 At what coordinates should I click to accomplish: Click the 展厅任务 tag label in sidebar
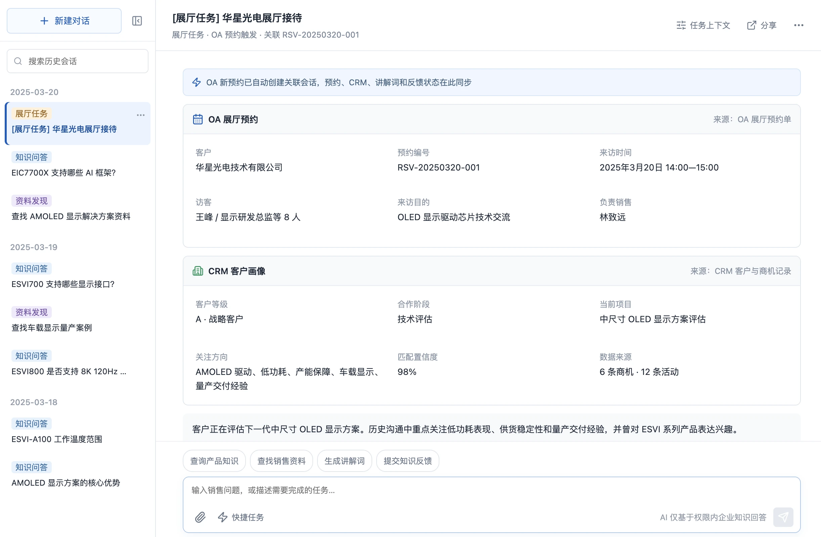[31, 113]
